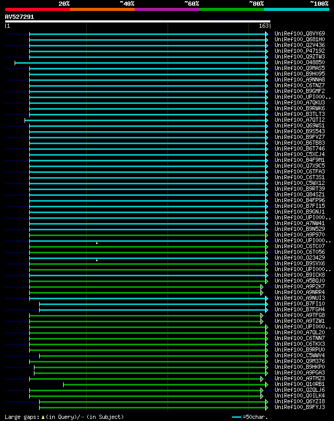Click the query gap marker below O23429 bar
334x421 pixels.
97,260
